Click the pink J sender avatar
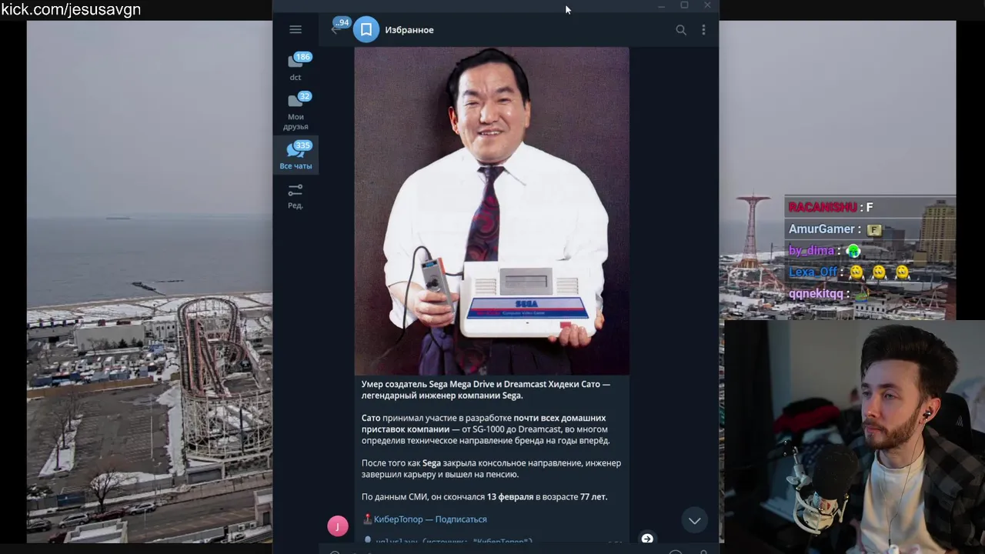The width and height of the screenshot is (985, 554). tap(338, 526)
